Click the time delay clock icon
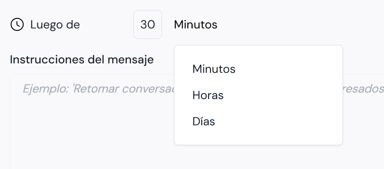Screen dimensions: 384x169 click(x=17, y=25)
